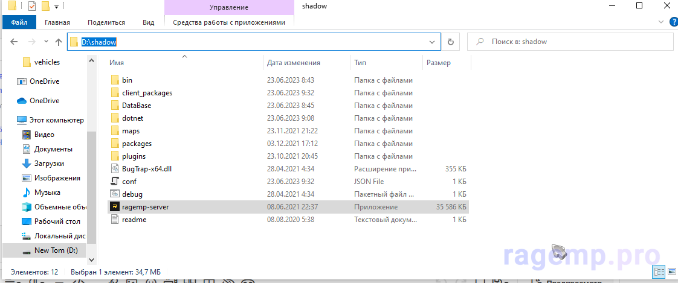Open the Файл menu tab

[19, 22]
